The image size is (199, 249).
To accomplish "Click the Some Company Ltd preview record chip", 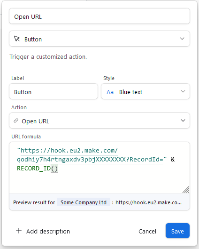I will coord(84,202).
